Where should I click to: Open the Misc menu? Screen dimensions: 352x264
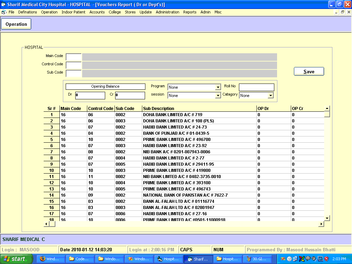click(x=218, y=12)
